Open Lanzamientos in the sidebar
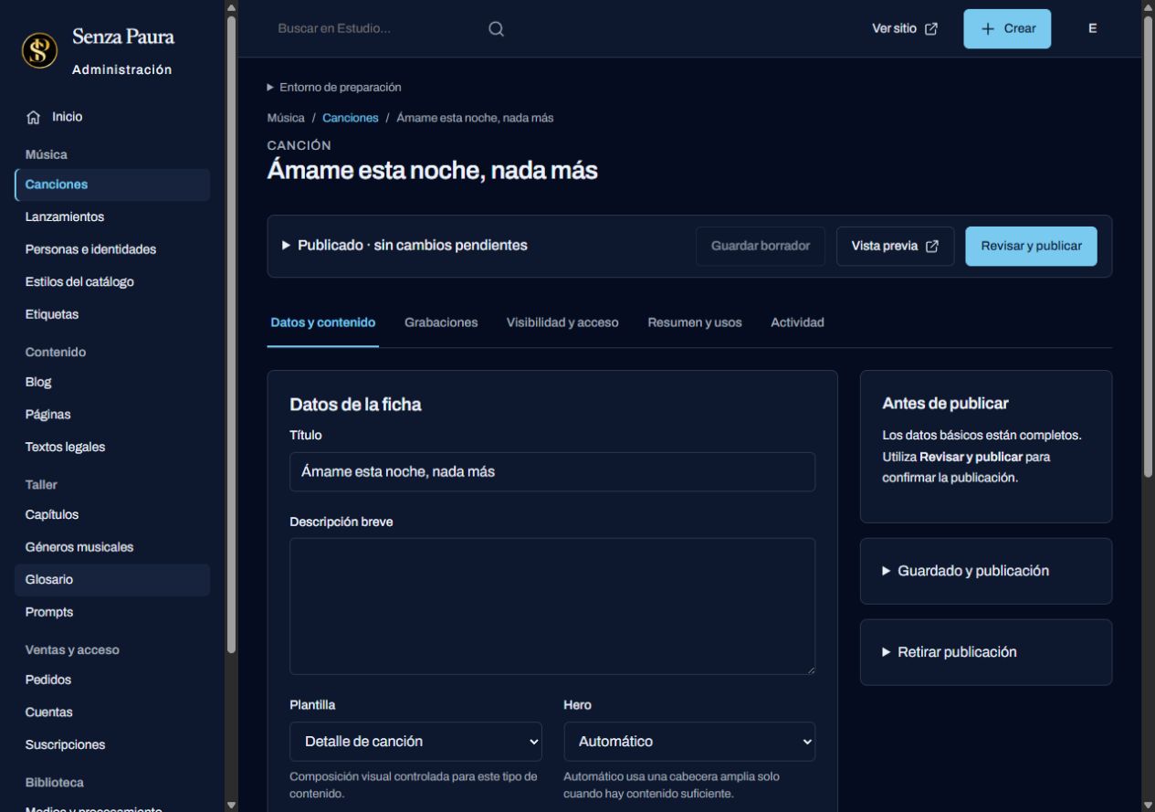The height and width of the screenshot is (812, 1155). [112, 217]
